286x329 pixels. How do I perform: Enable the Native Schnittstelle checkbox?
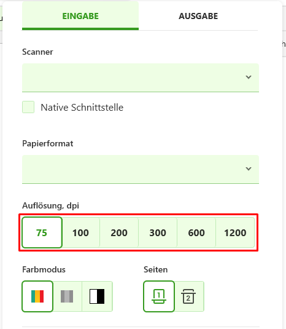tap(28, 107)
